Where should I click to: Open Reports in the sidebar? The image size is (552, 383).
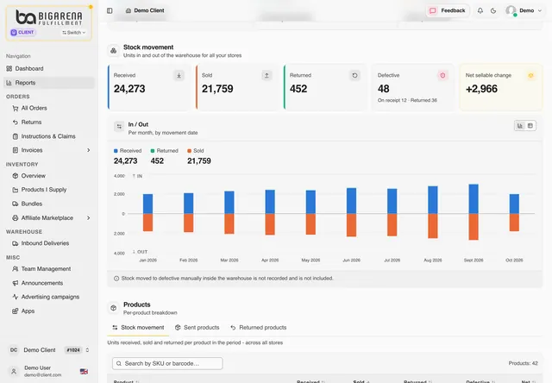click(x=49, y=83)
